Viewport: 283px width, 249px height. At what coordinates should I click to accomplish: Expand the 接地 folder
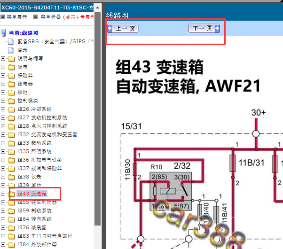3,93
